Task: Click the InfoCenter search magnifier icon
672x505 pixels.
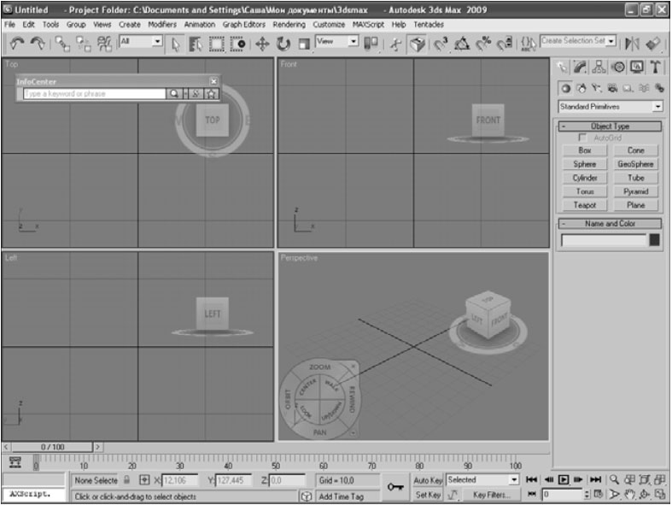Action: 174,93
